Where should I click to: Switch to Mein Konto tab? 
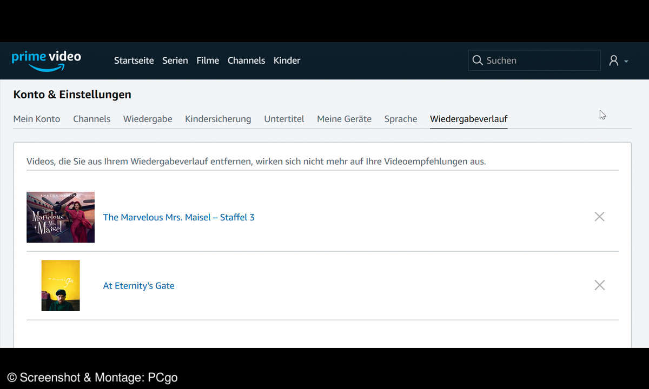(x=37, y=119)
